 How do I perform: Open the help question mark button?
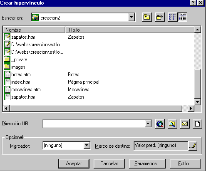193,2
